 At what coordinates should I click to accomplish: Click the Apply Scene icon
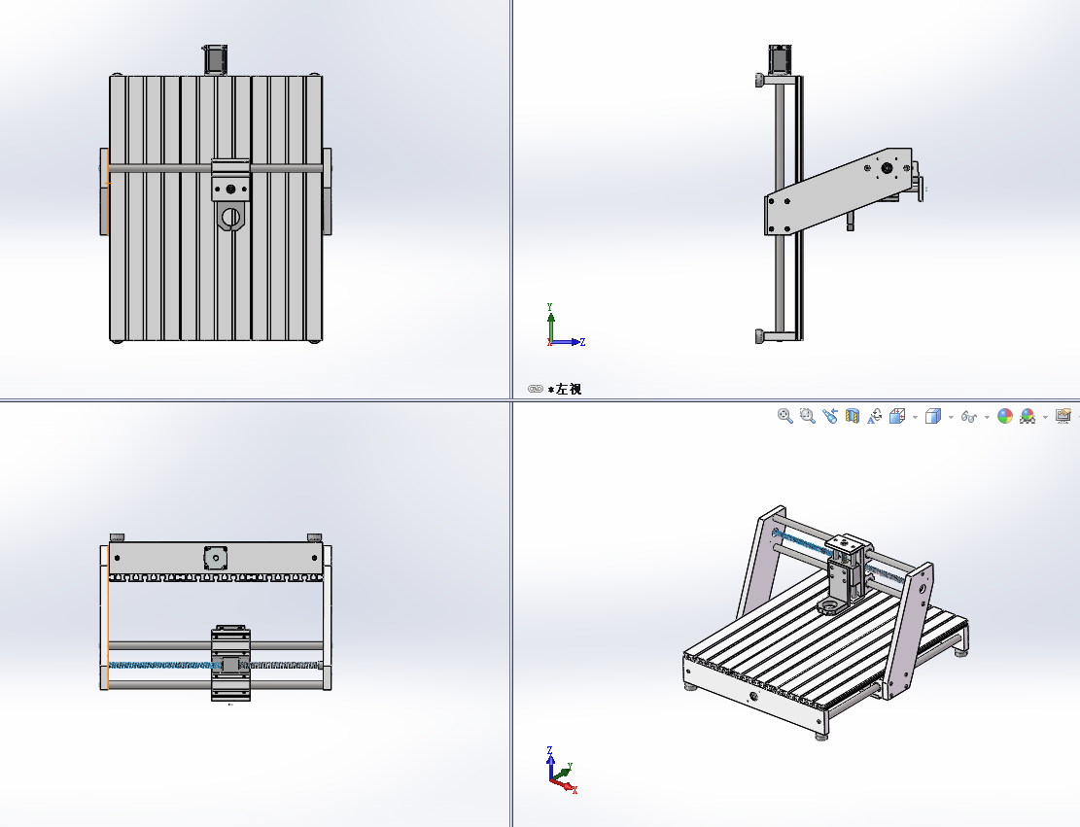click(1026, 416)
